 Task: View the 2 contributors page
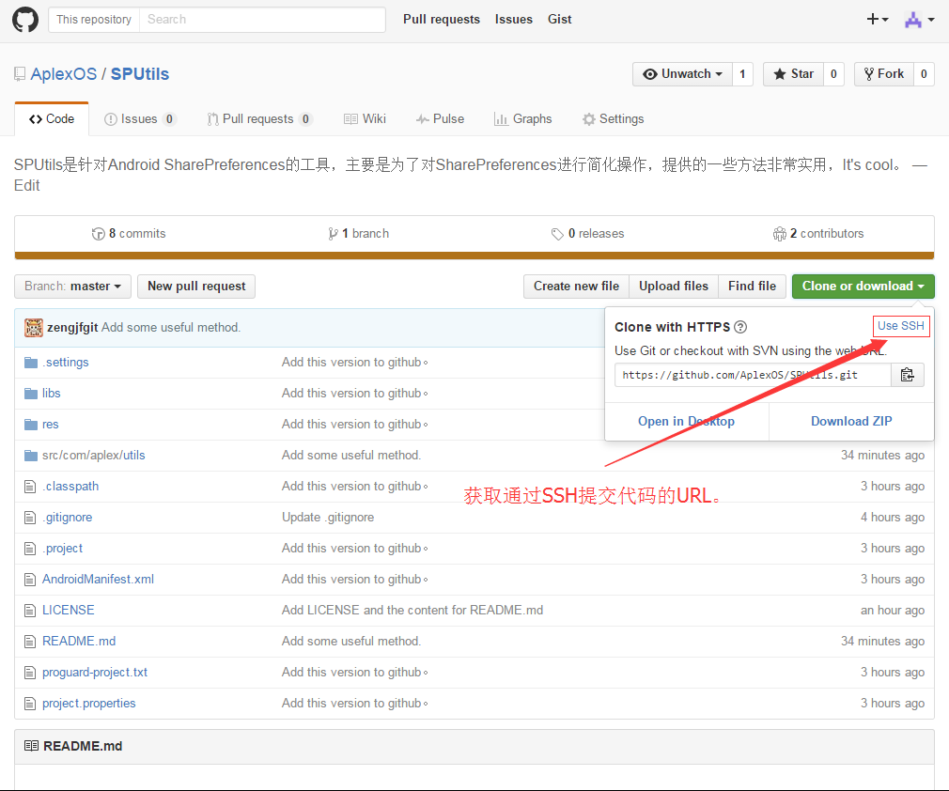818,234
